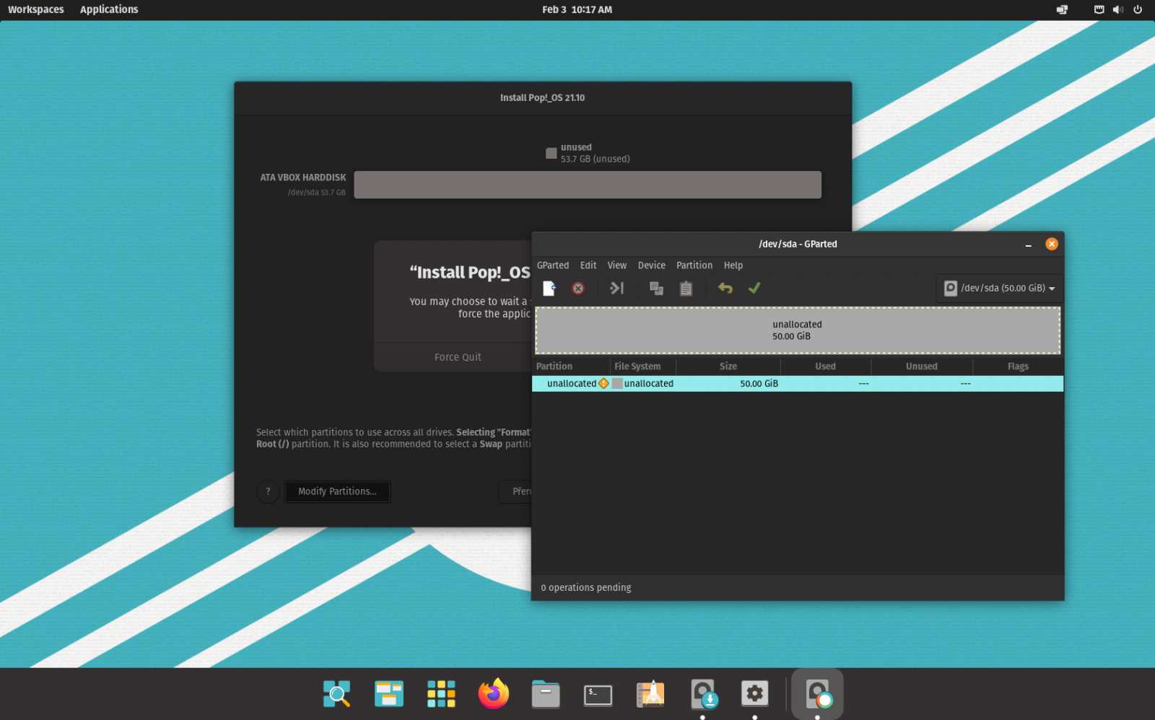Click the copy partition icon
This screenshot has width=1155, height=720.
coord(656,289)
